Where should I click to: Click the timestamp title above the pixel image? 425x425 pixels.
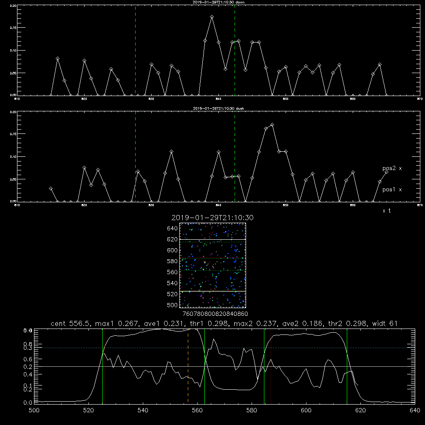(212, 218)
